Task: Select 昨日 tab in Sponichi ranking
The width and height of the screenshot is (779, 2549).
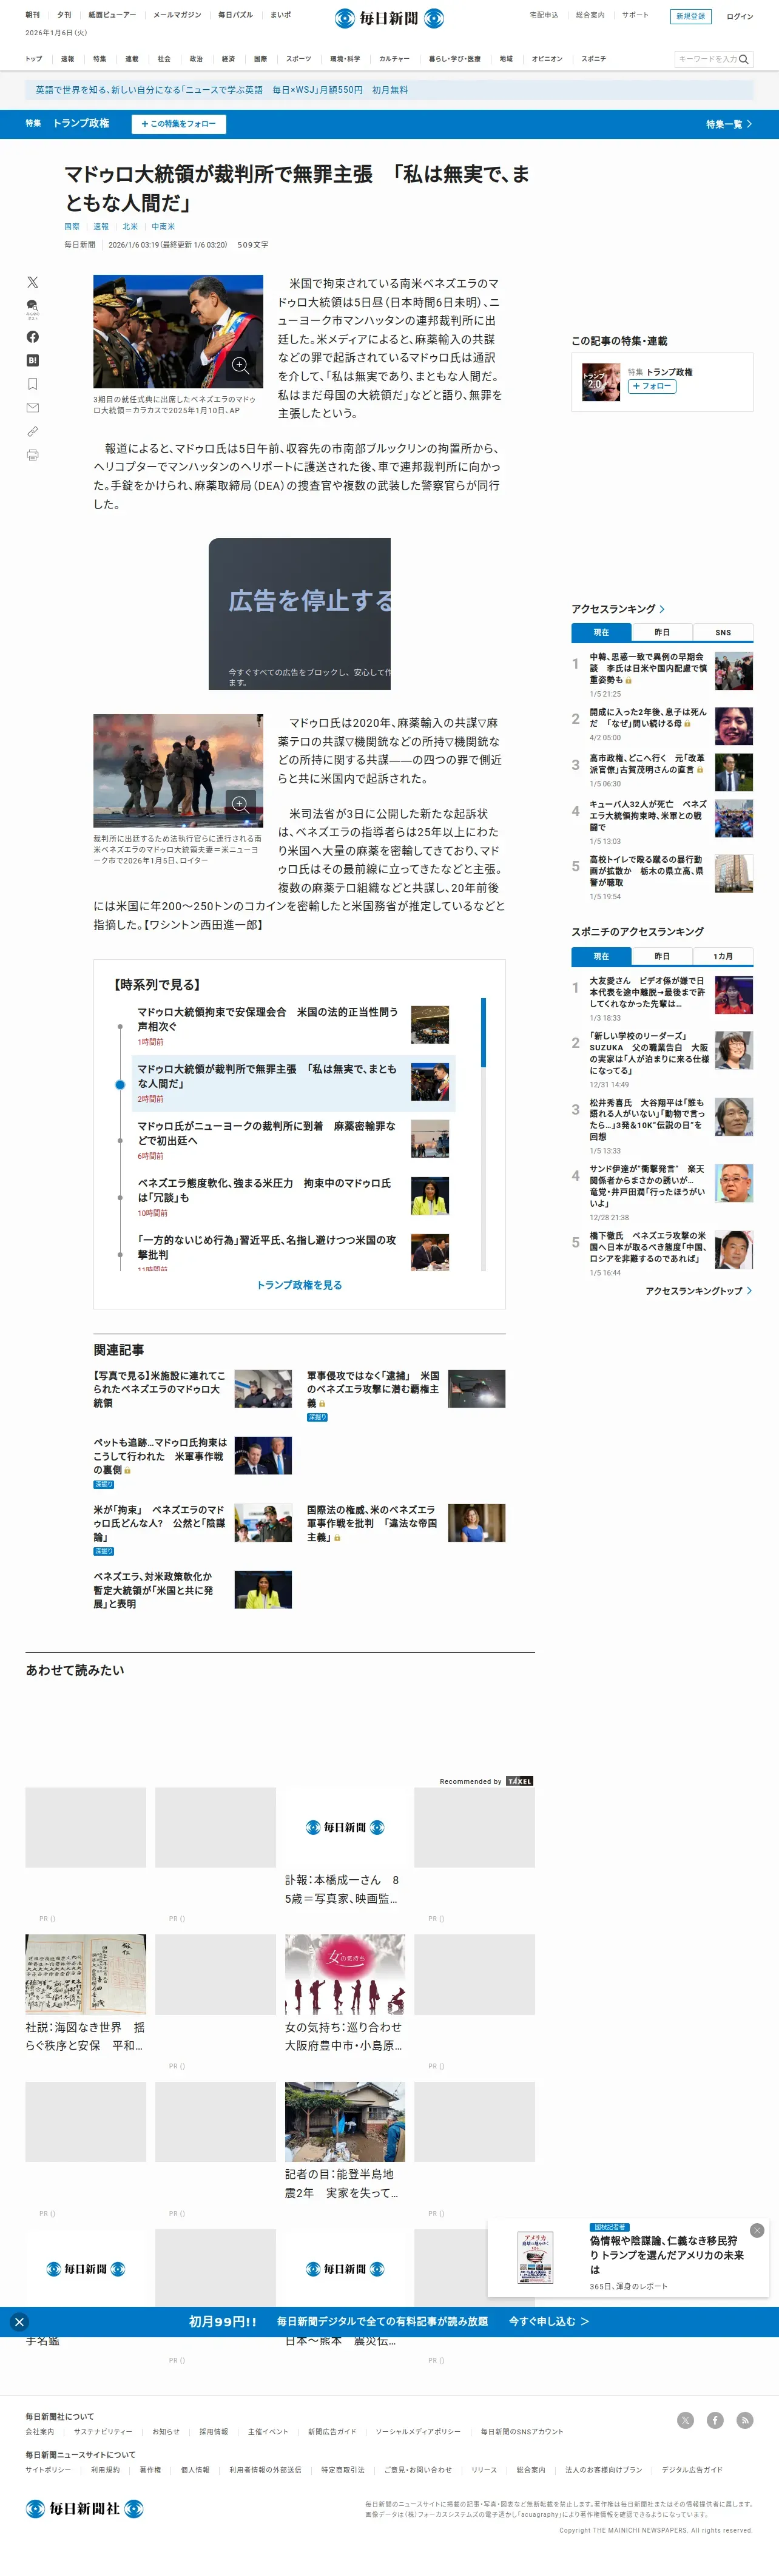Action: [661, 956]
